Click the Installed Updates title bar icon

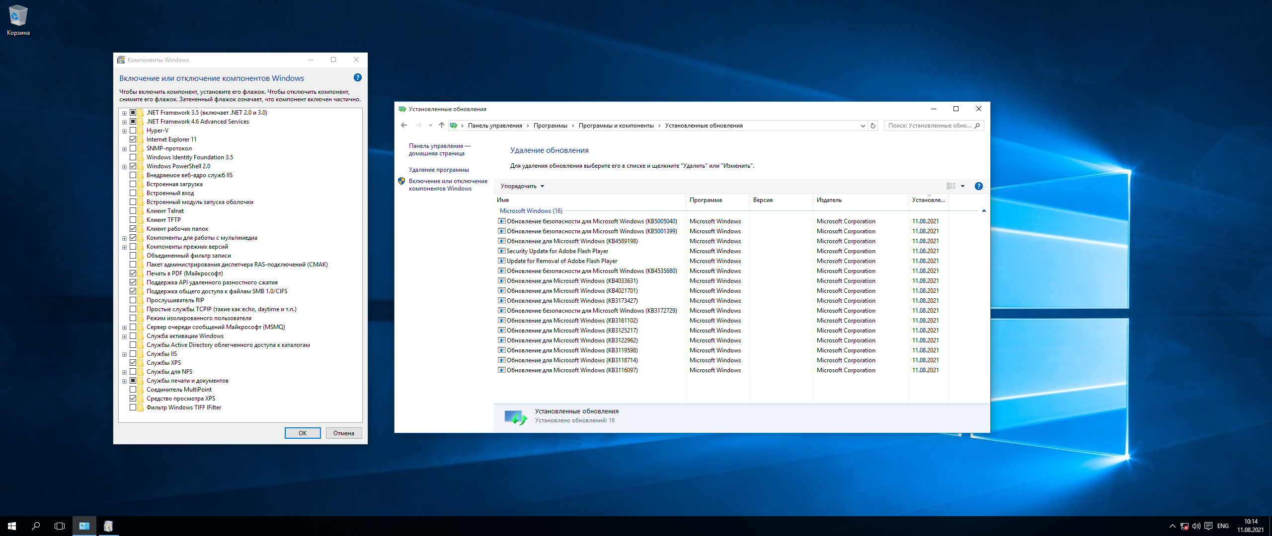pos(402,109)
